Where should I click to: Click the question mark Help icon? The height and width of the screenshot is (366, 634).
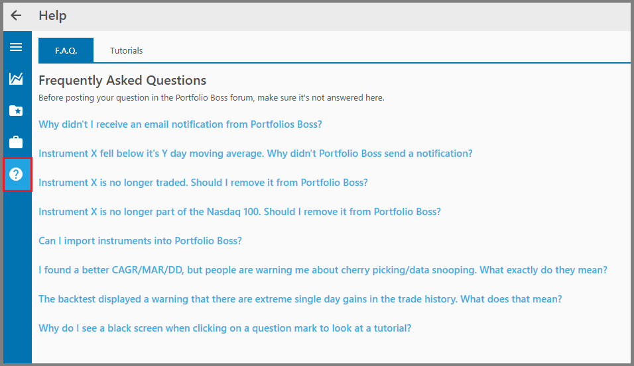[16, 175]
